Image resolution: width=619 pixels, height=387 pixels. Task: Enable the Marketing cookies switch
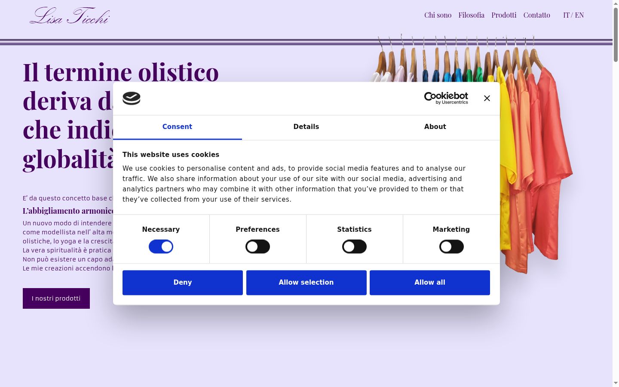click(451, 246)
